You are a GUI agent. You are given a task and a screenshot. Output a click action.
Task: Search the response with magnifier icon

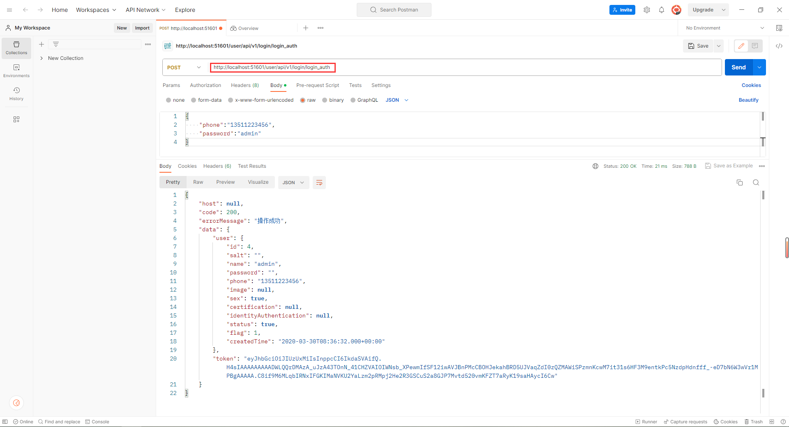756,183
